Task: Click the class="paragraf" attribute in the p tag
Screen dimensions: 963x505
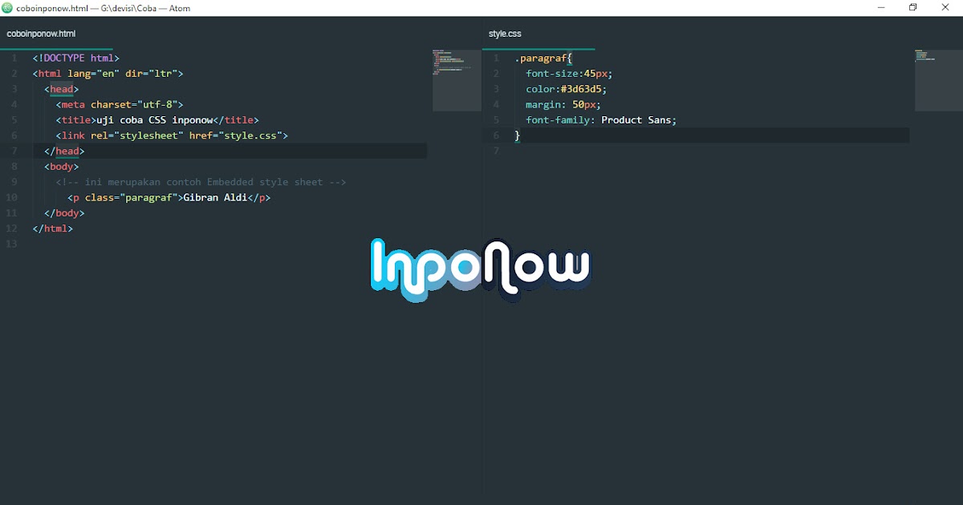Action: tap(131, 197)
